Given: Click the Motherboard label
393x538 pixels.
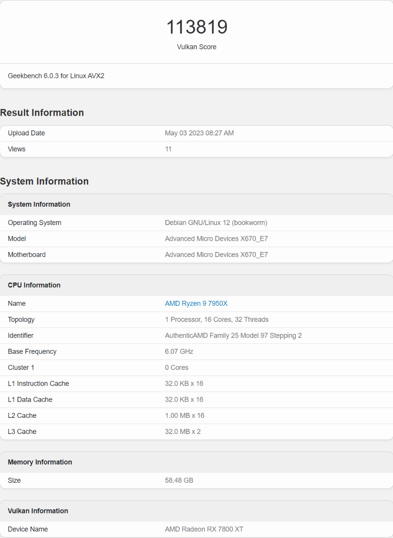Looking at the screenshot, I should tap(27, 255).
